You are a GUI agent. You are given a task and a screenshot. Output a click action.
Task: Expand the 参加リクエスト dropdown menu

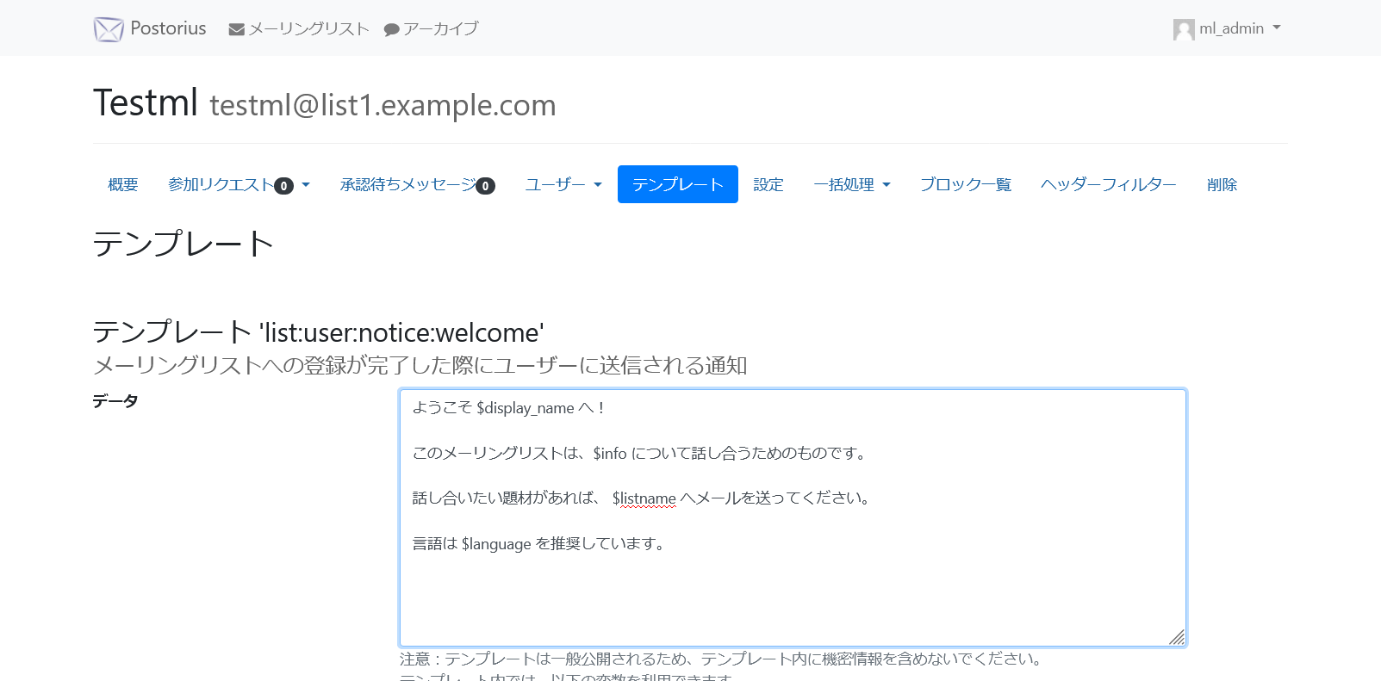pyautogui.click(x=239, y=184)
